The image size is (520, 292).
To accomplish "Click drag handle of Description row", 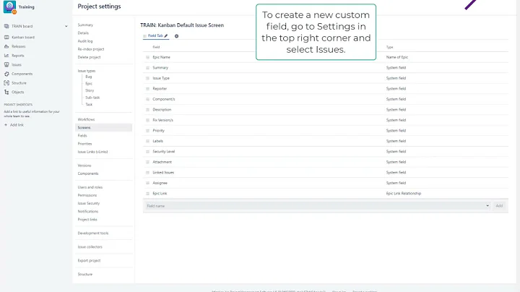I will [147, 110].
